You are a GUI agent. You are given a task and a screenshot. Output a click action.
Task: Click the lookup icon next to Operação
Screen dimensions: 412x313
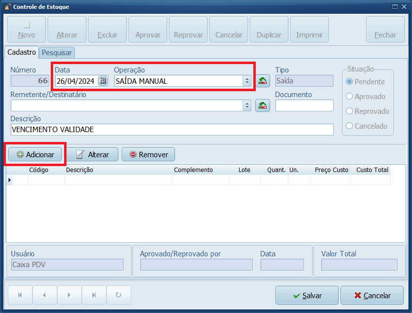263,81
